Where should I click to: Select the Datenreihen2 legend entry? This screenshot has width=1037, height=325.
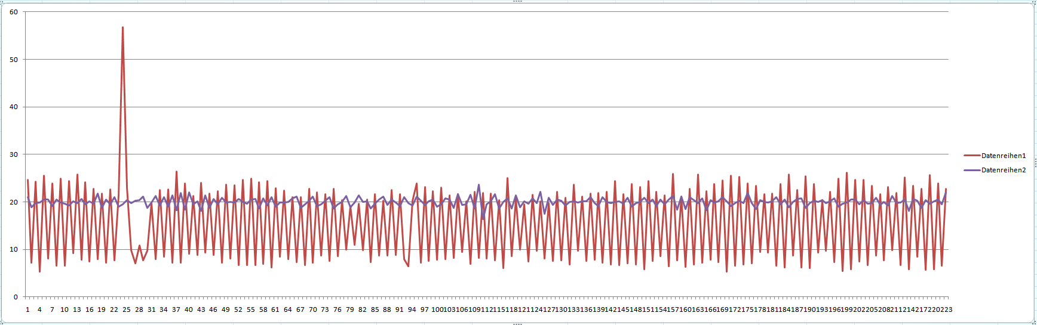[995, 170]
